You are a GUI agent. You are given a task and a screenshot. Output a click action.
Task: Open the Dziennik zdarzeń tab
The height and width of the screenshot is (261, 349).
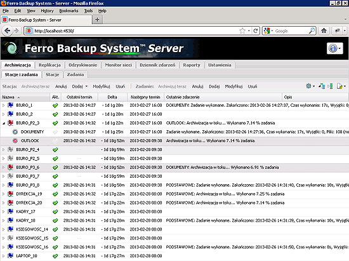pos(157,65)
